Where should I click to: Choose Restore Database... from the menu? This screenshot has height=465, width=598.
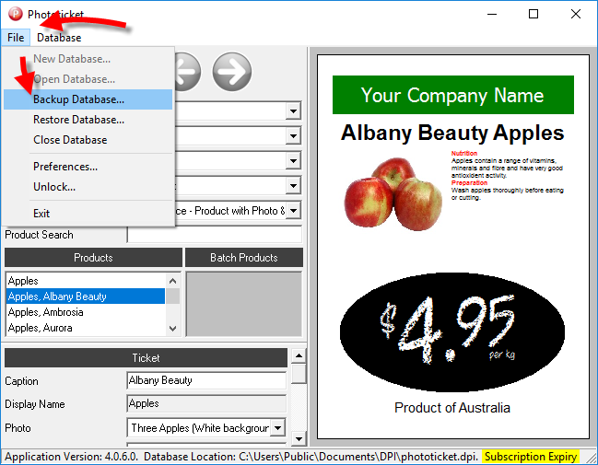click(78, 120)
